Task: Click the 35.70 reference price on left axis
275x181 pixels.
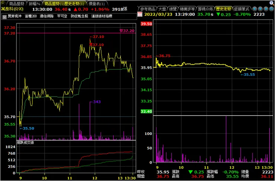Action: (x=9, y=117)
